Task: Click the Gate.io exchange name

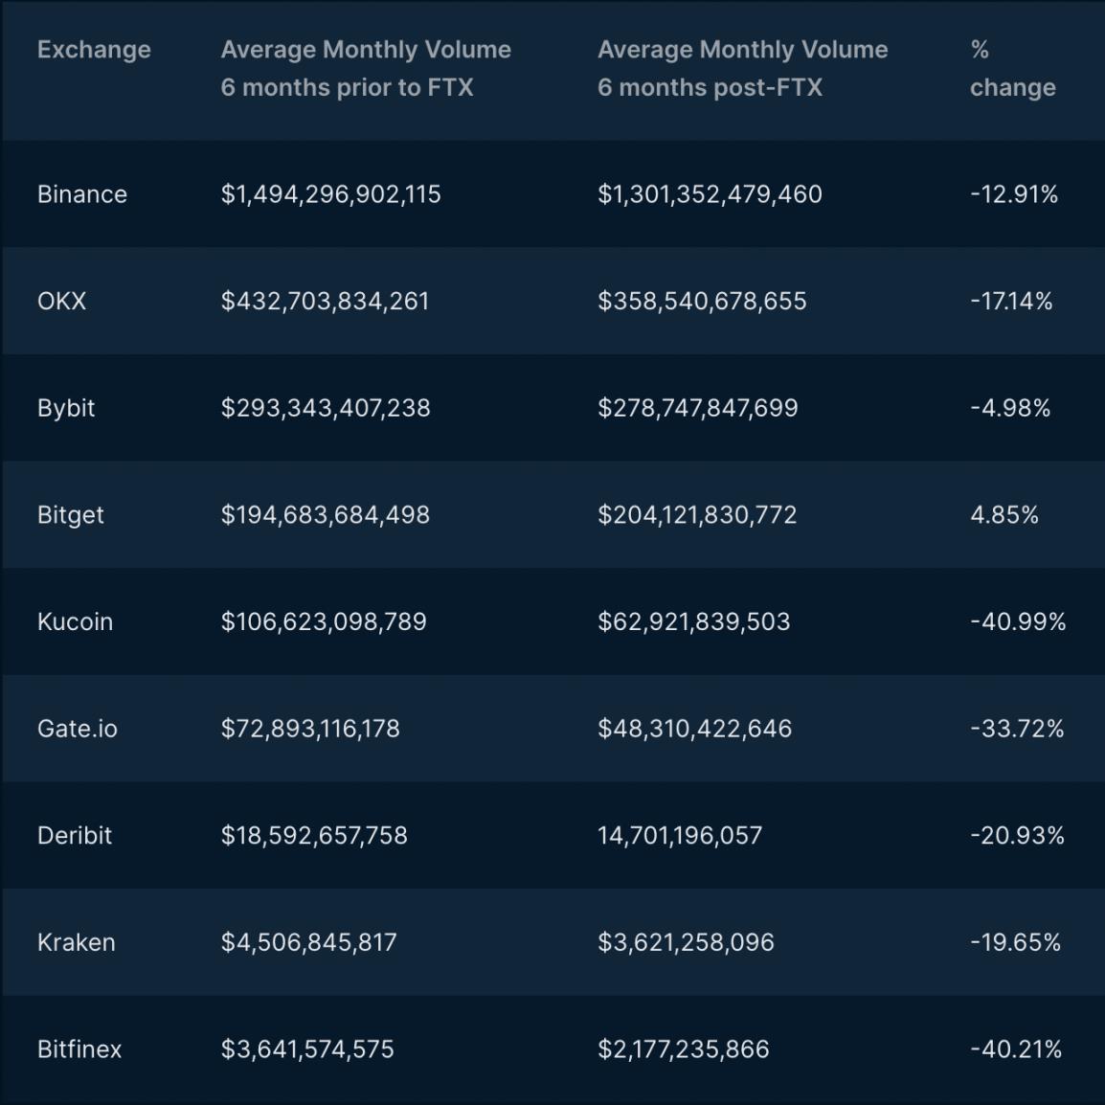Action: tap(78, 729)
